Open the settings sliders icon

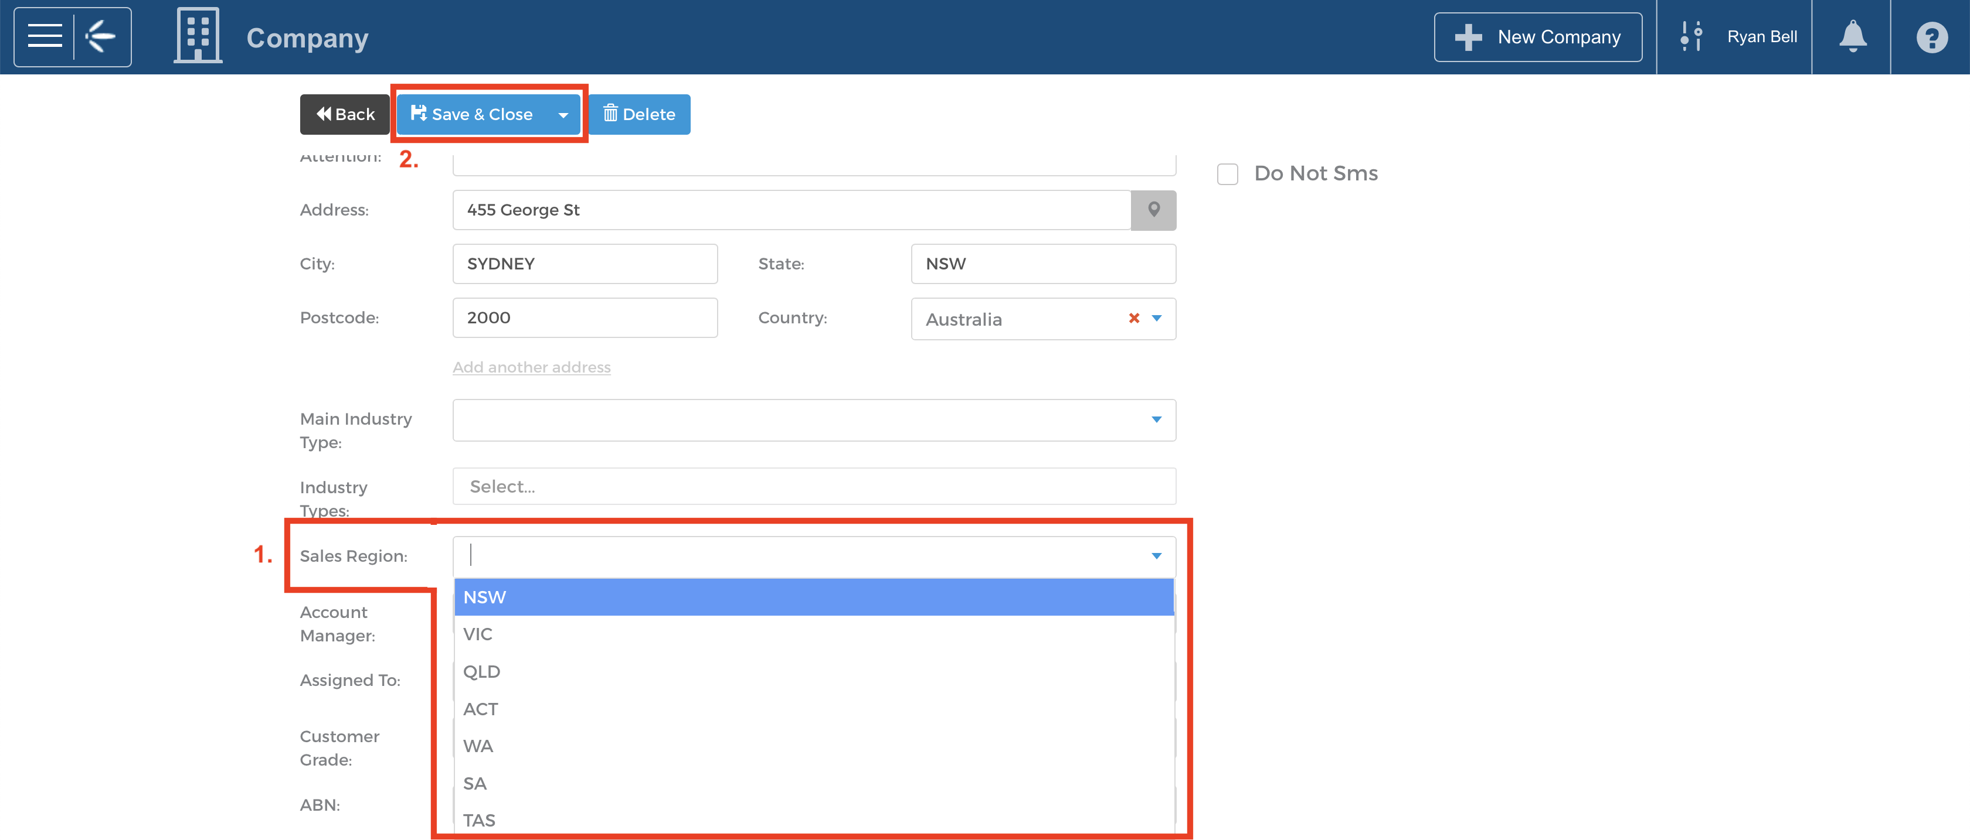[x=1691, y=36]
